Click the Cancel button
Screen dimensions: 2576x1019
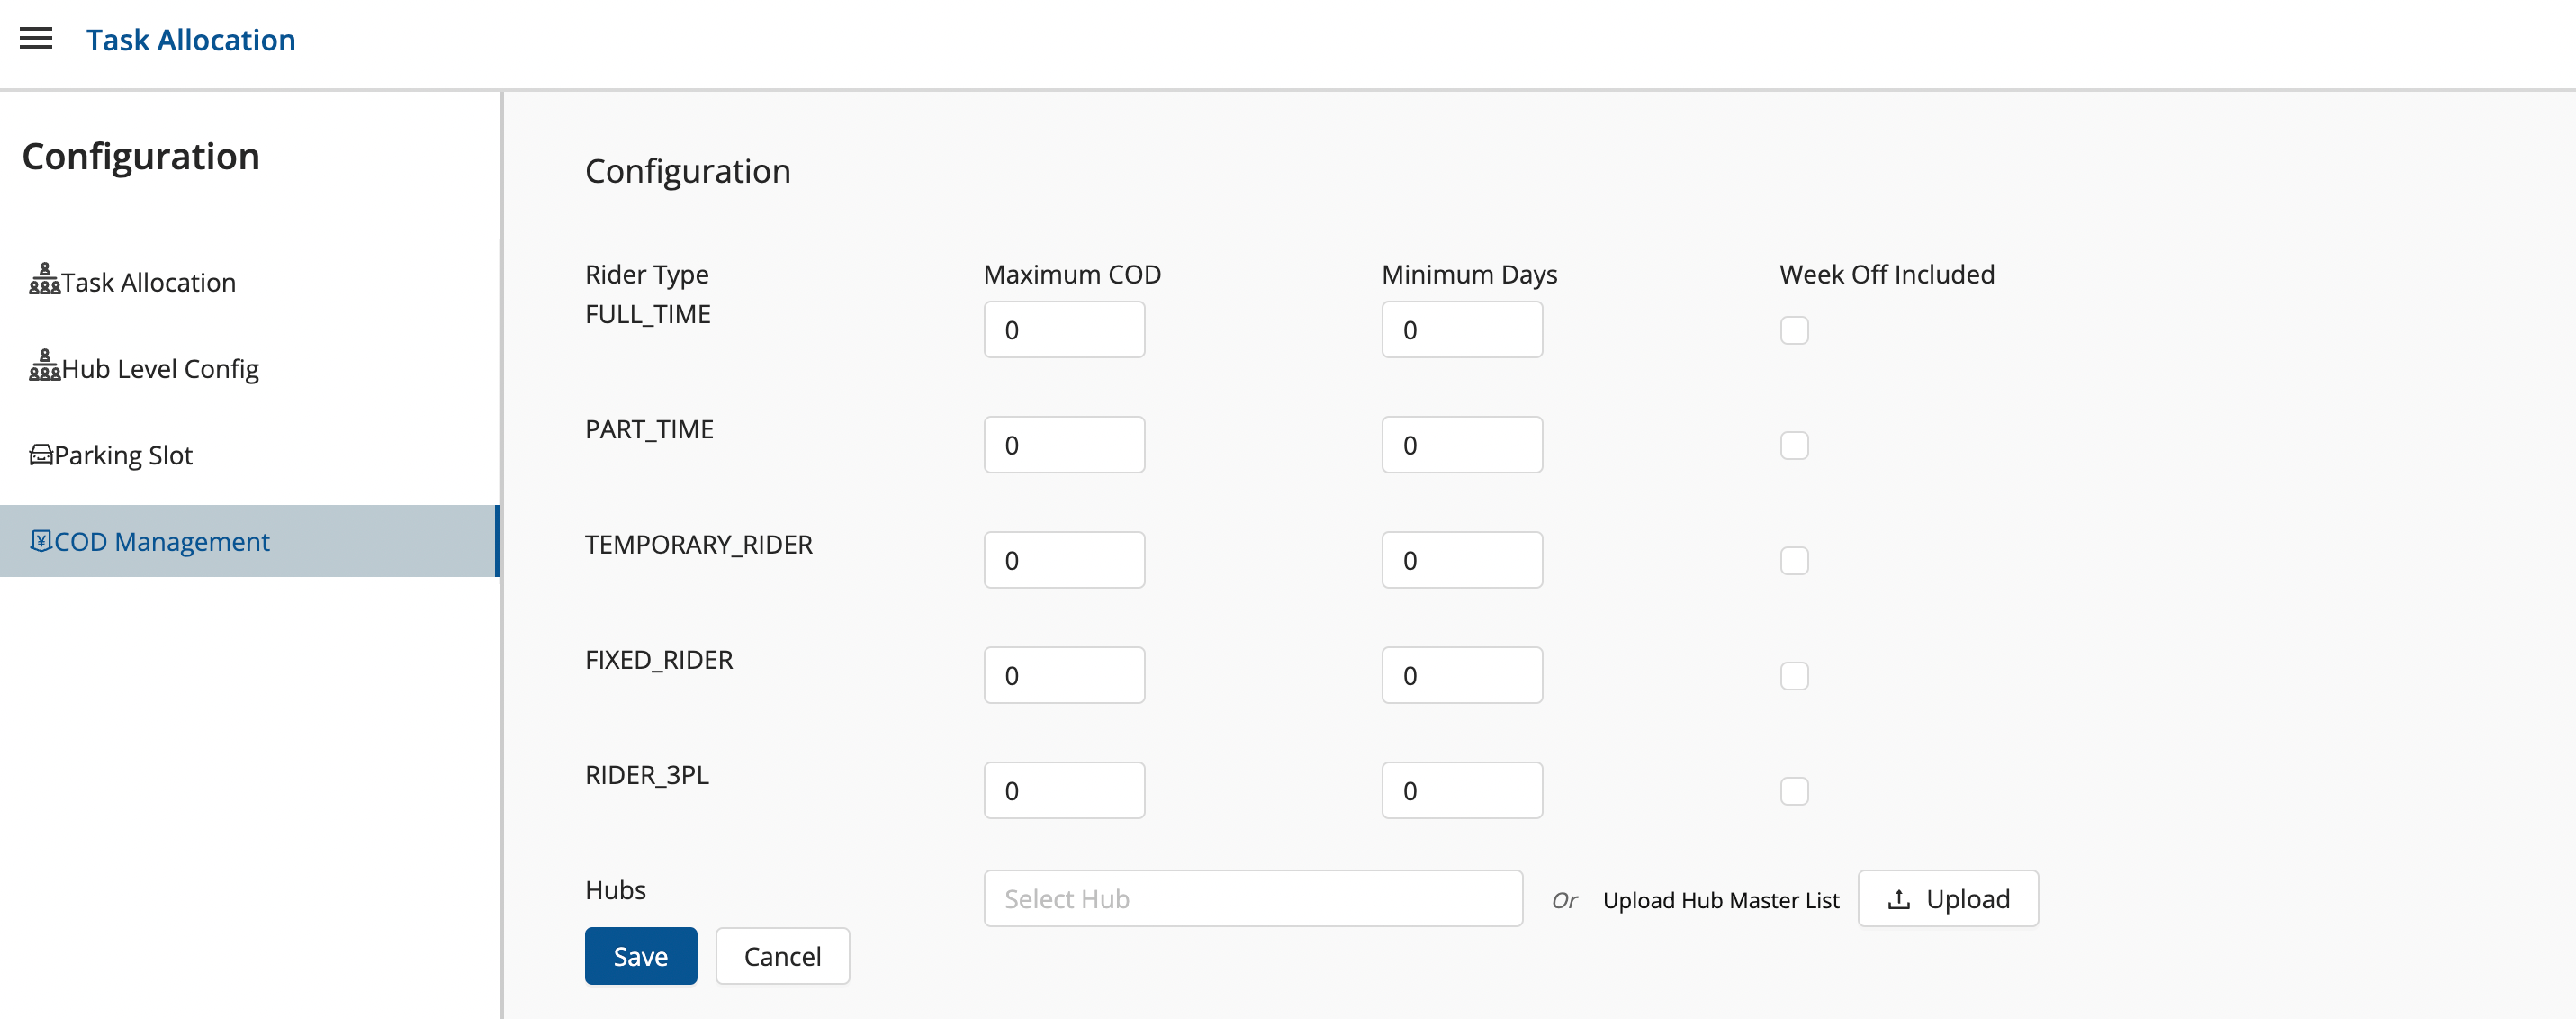click(782, 956)
